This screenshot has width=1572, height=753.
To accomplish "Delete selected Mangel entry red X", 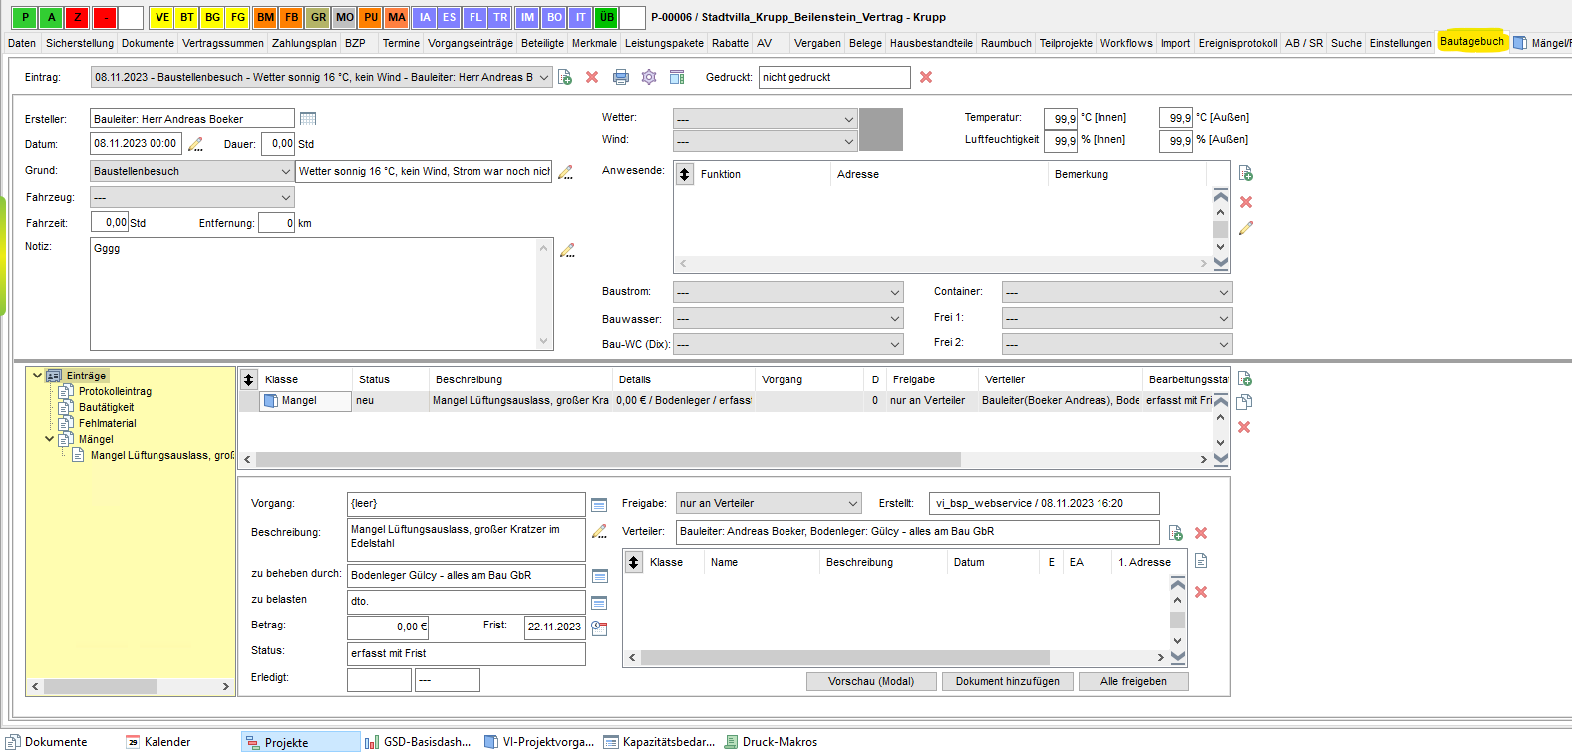I will 1244,427.
